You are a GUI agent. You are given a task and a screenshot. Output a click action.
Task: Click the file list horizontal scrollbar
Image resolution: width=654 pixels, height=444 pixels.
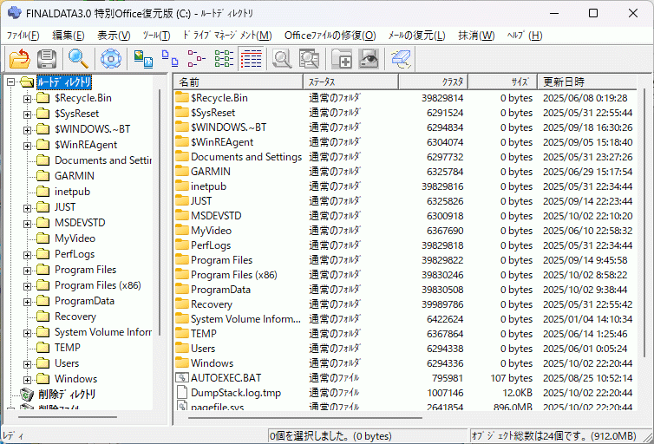(305, 417)
